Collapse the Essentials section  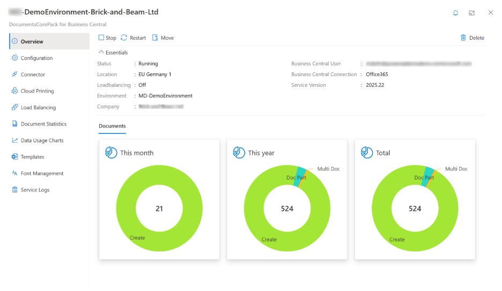[113, 53]
